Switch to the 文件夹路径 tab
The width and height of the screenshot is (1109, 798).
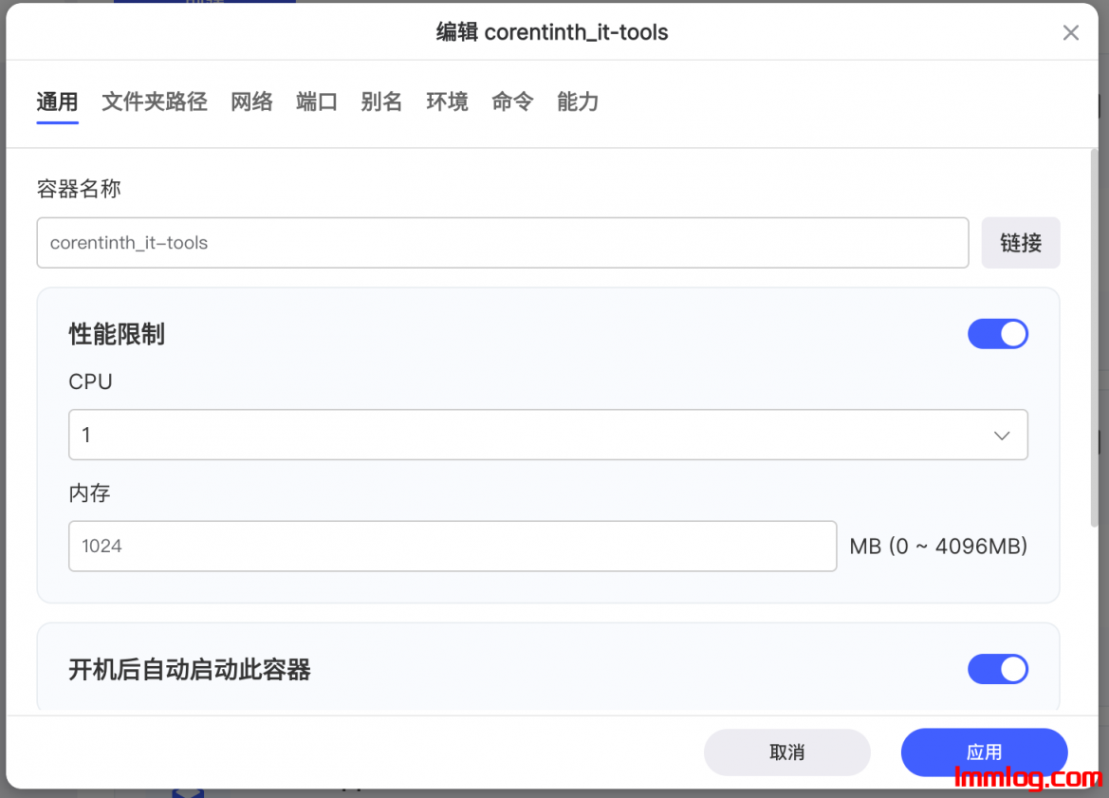click(154, 102)
